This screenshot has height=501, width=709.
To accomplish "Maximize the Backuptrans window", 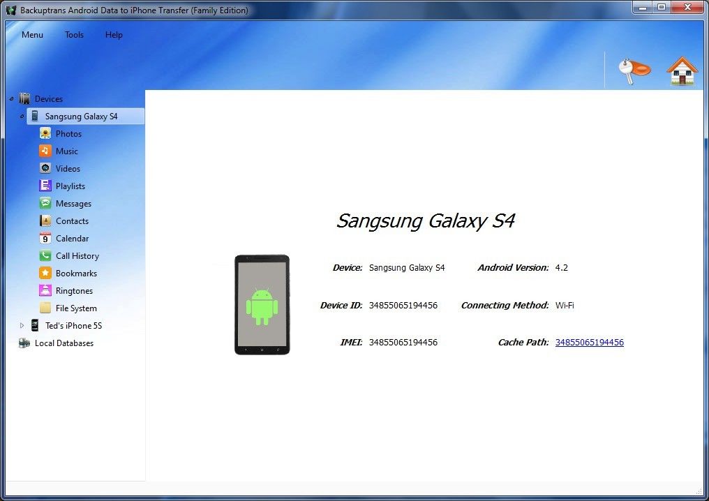I will point(661,8).
